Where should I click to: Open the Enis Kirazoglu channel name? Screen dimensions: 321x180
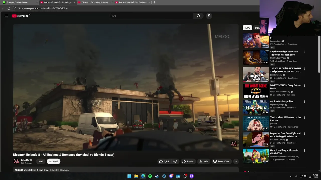pos(276,75)
